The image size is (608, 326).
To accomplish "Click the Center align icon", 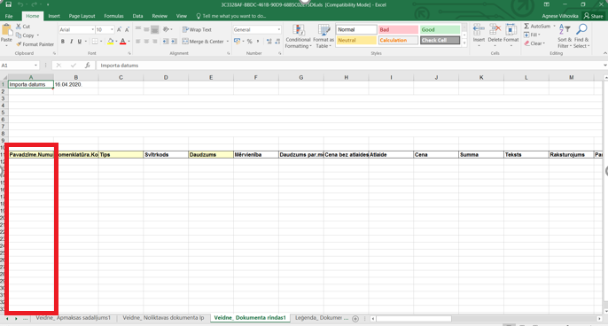I will coord(146,42).
